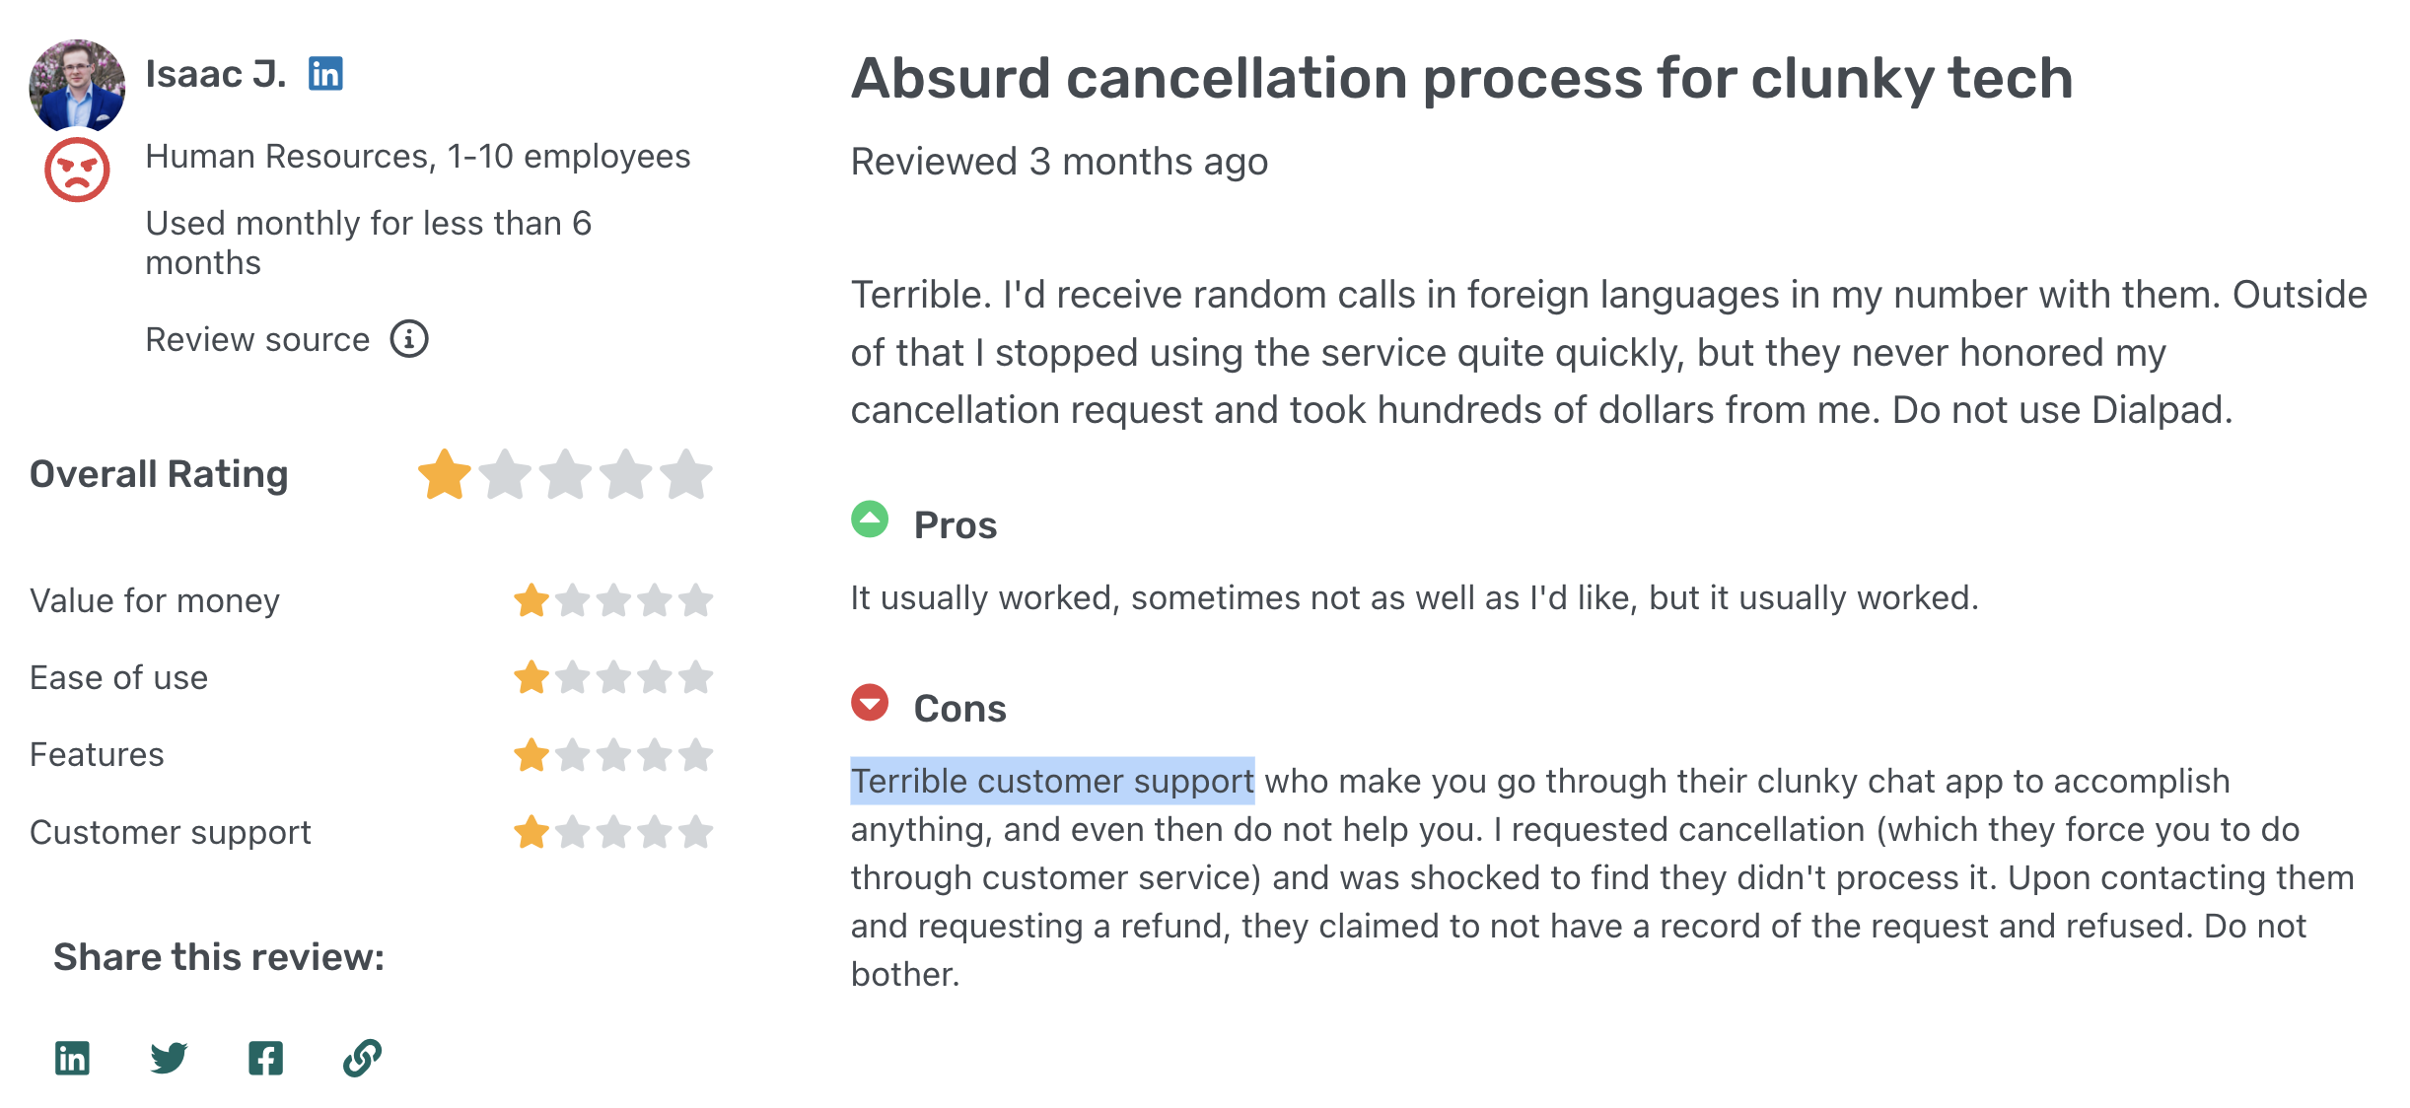2410x1108 pixels.
Task: Click the Customer support star rating
Action: (612, 832)
